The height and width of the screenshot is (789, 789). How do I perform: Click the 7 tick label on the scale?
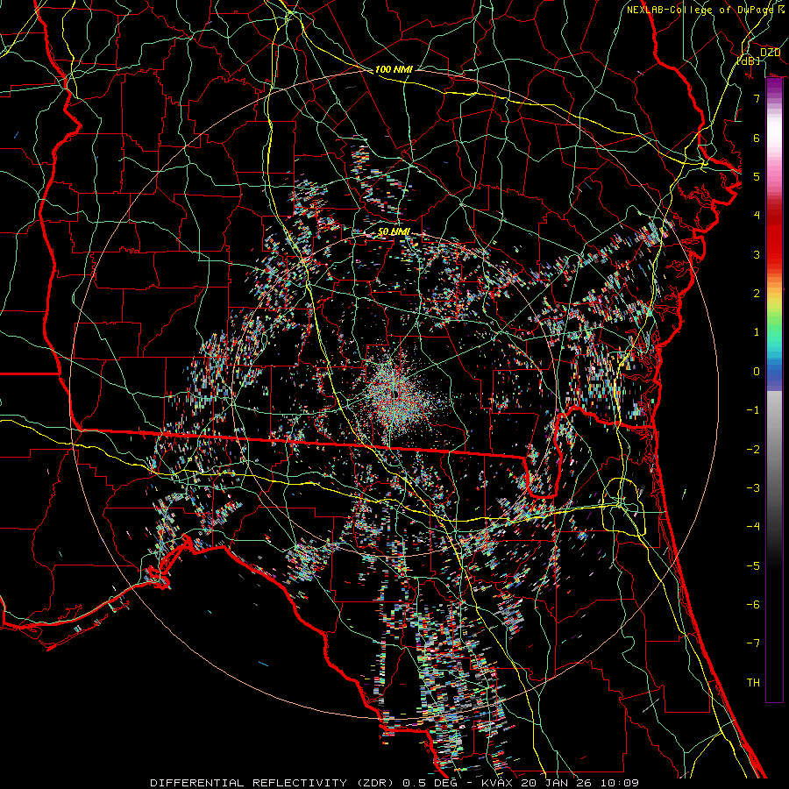coord(756,99)
